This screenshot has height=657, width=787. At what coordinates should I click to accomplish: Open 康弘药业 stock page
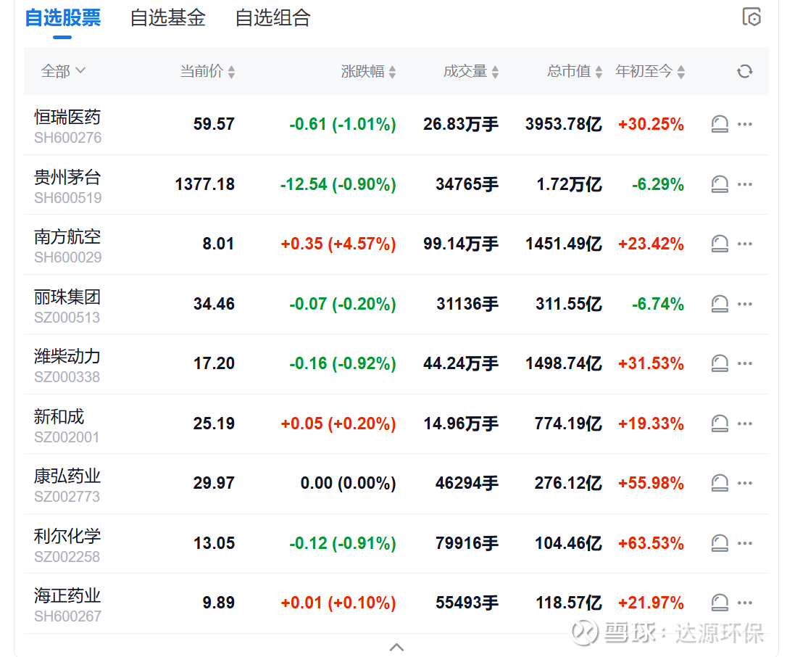(67, 476)
